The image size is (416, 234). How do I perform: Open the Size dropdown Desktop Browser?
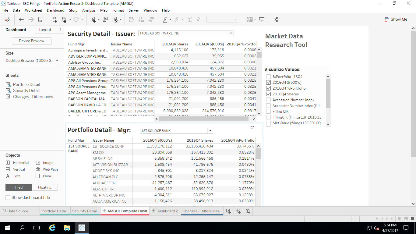pyautogui.click(x=57, y=61)
